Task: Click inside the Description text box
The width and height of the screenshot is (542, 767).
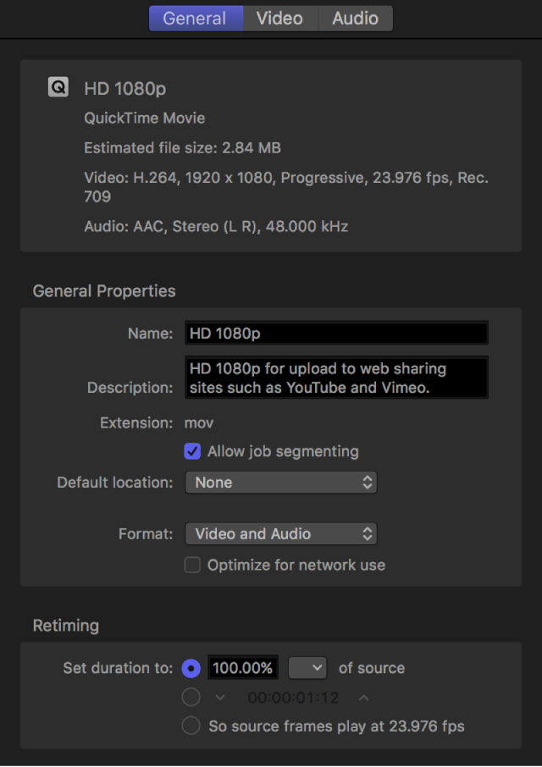Action: pos(336,378)
